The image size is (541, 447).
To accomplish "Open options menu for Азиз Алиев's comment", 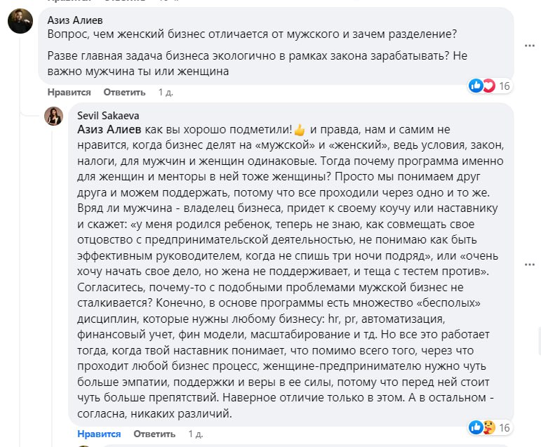I will [531, 46].
